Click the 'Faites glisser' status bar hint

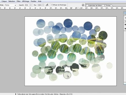[45, 94]
